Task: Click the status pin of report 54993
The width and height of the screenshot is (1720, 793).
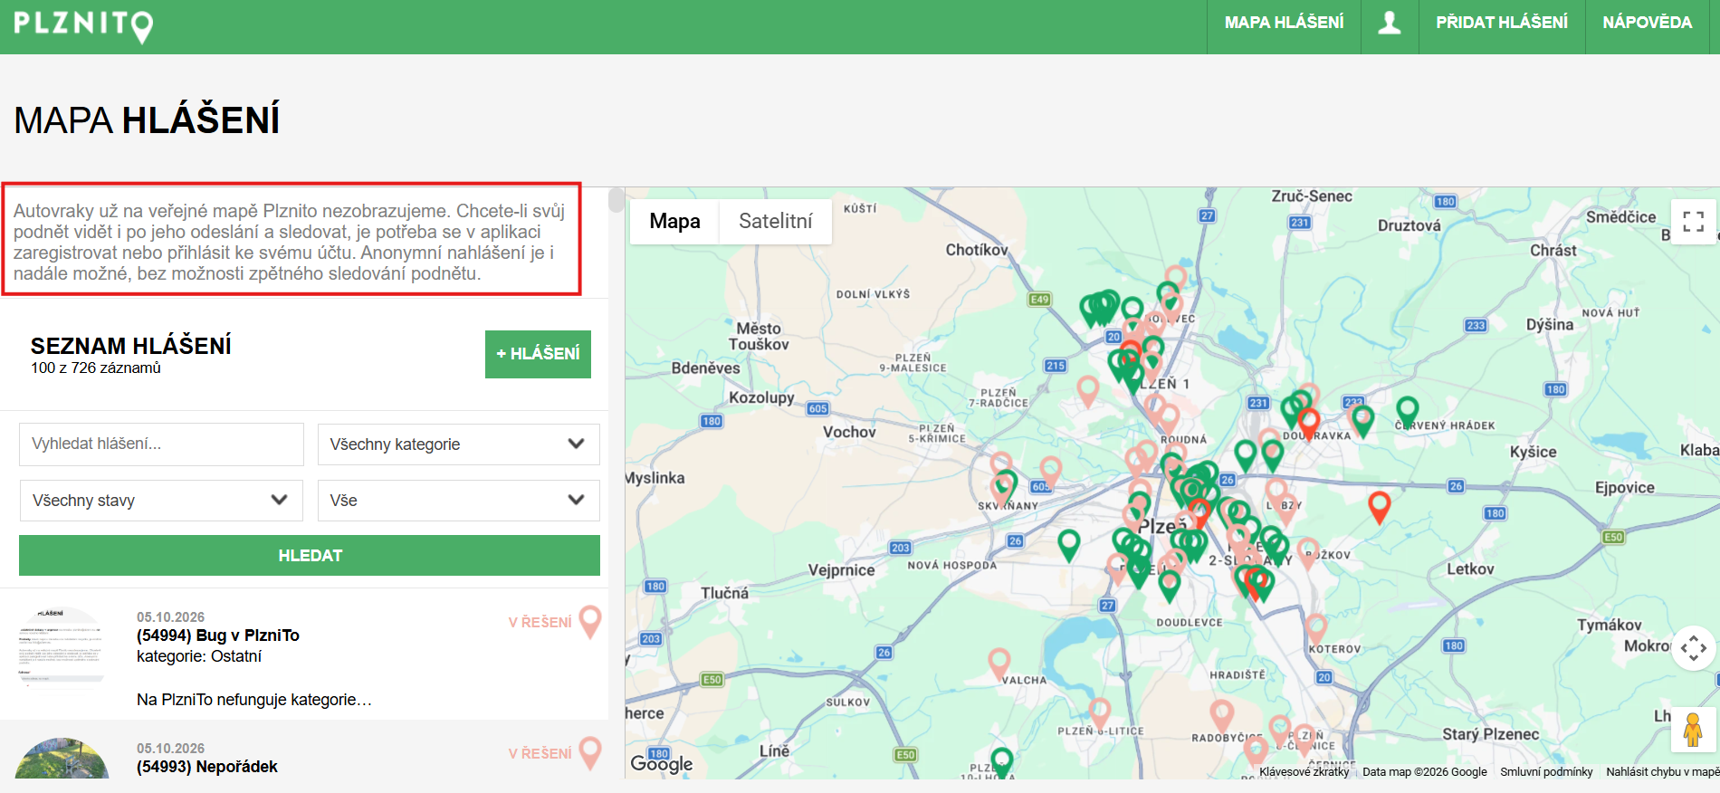Action: point(590,753)
